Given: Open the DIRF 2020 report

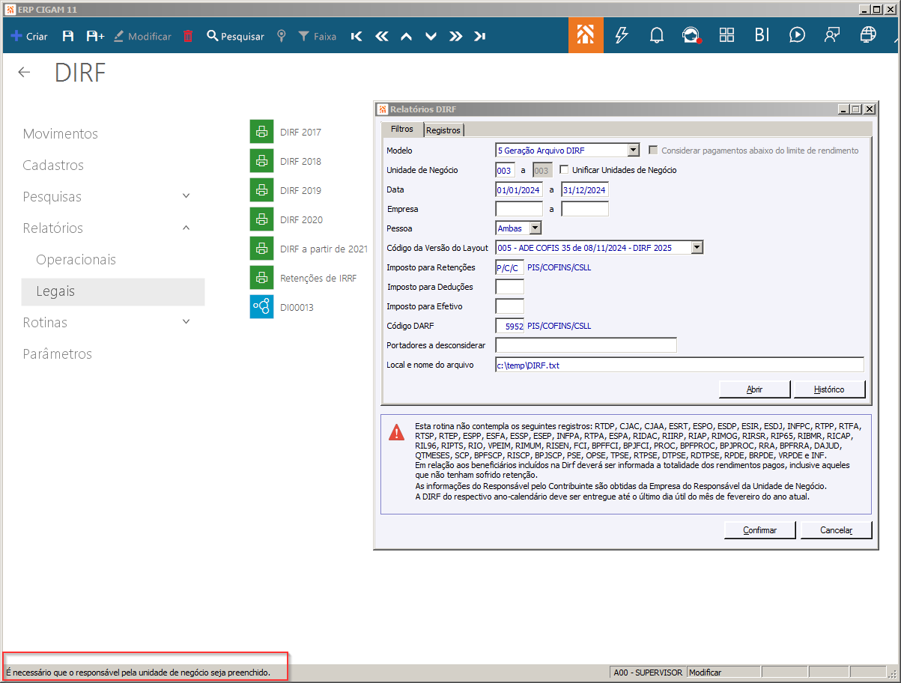Looking at the screenshot, I should 286,219.
